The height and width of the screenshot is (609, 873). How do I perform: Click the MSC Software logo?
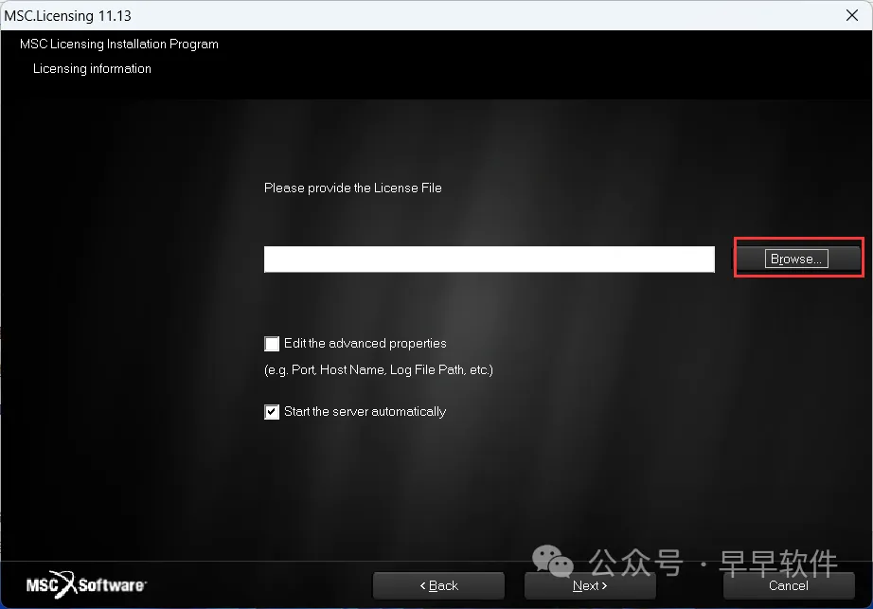[86, 584]
